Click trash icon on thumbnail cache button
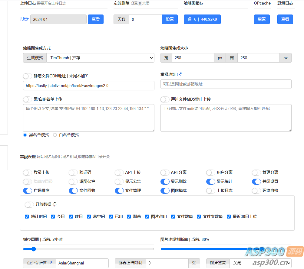This screenshot has height=269, width=304. tap(190, 19)
